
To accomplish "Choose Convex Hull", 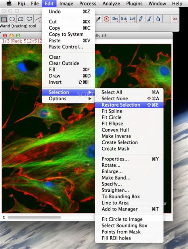I will coord(129,130).
